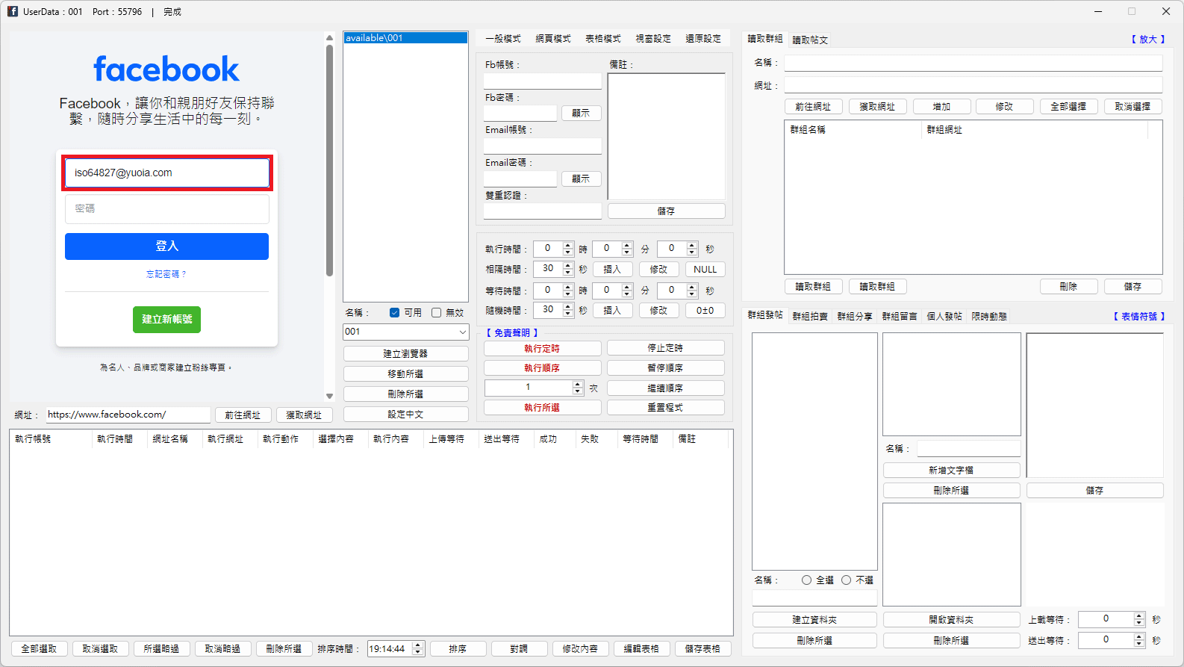Screen dimensions: 1184x667
Task: Click the 儲存 button below 備註 box
Action: tap(666, 211)
